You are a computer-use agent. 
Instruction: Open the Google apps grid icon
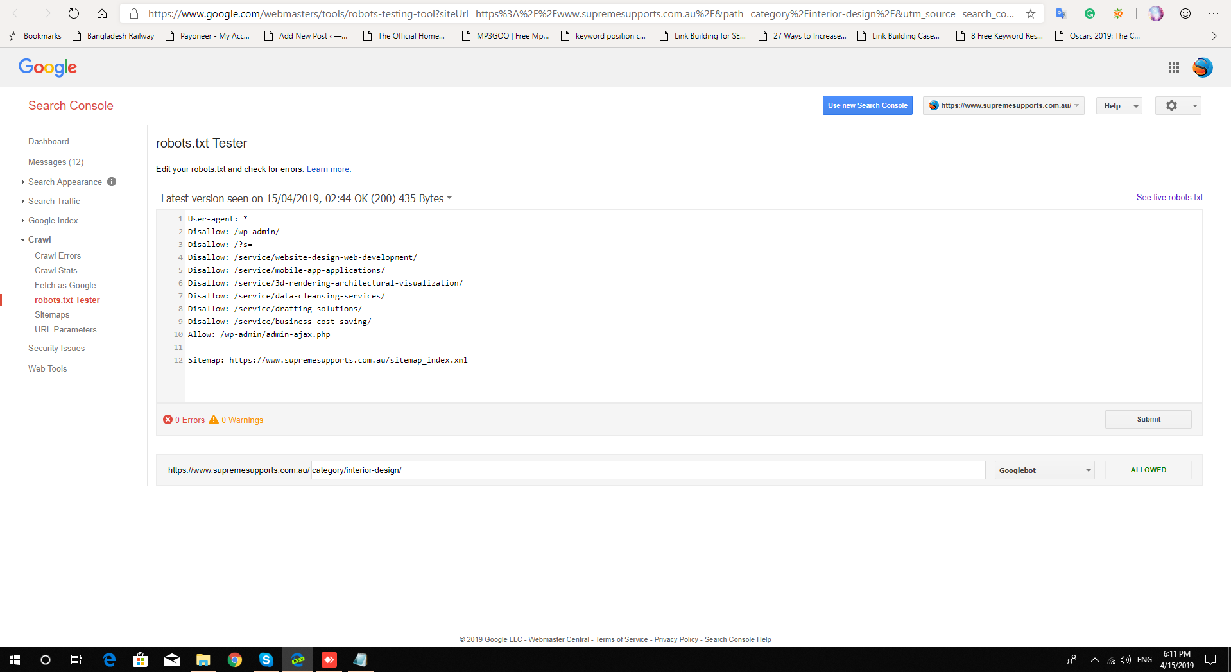click(x=1173, y=67)
